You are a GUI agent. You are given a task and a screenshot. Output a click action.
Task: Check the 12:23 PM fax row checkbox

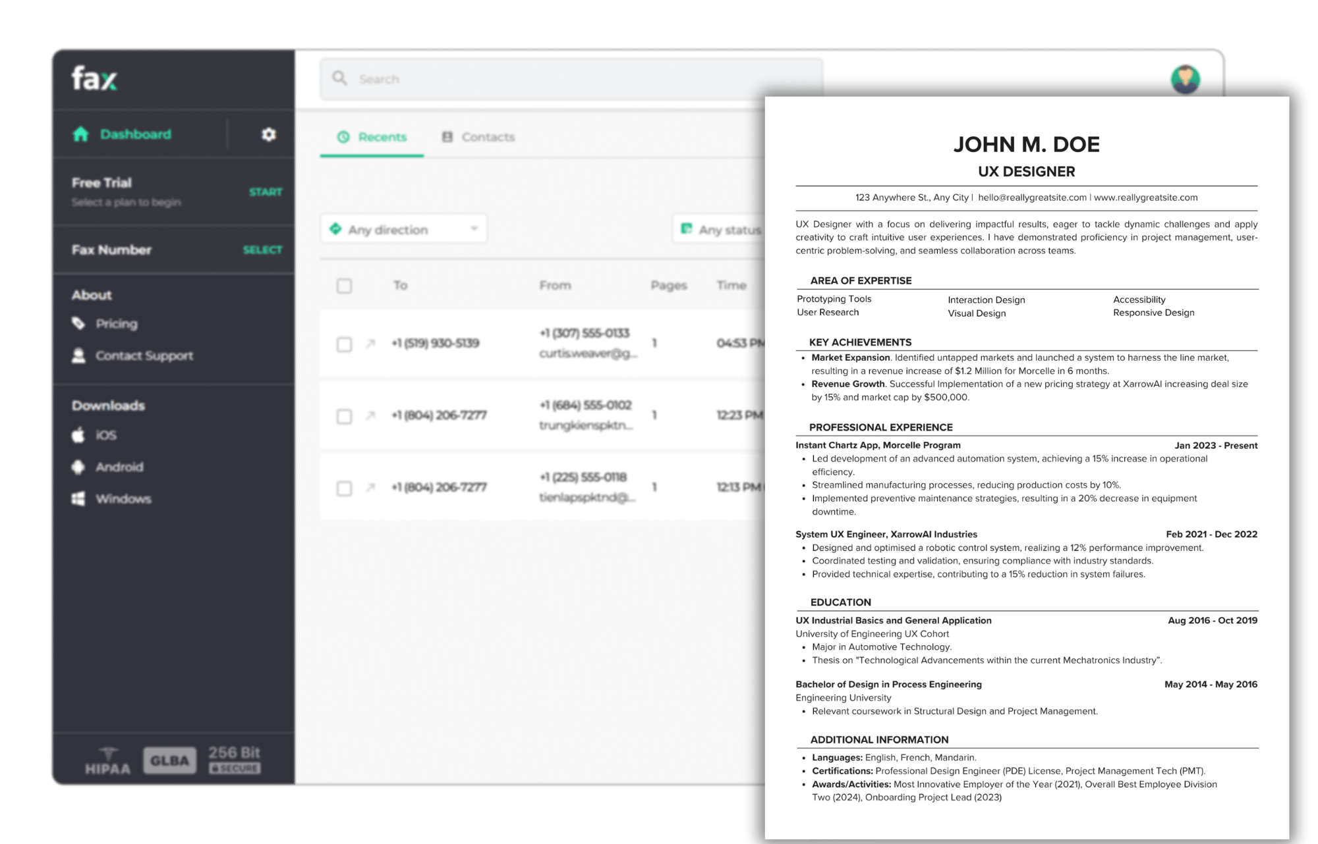click(344, 416)
